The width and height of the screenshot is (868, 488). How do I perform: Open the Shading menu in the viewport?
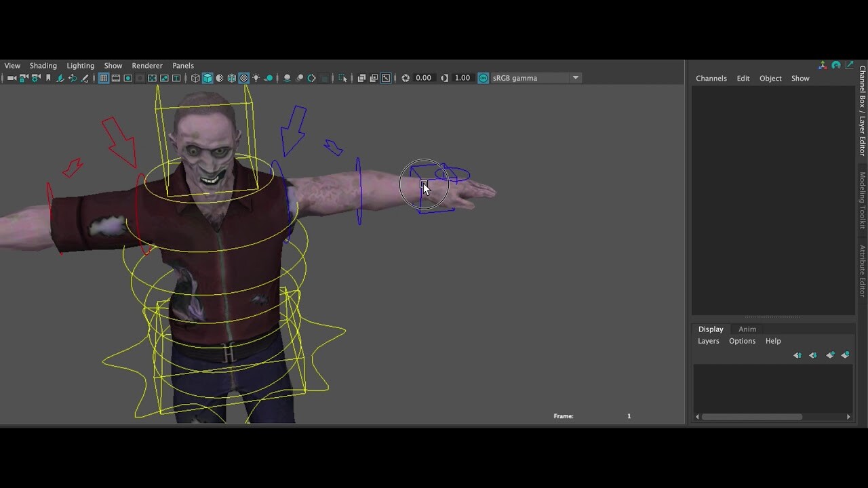[x=43, y=65]
